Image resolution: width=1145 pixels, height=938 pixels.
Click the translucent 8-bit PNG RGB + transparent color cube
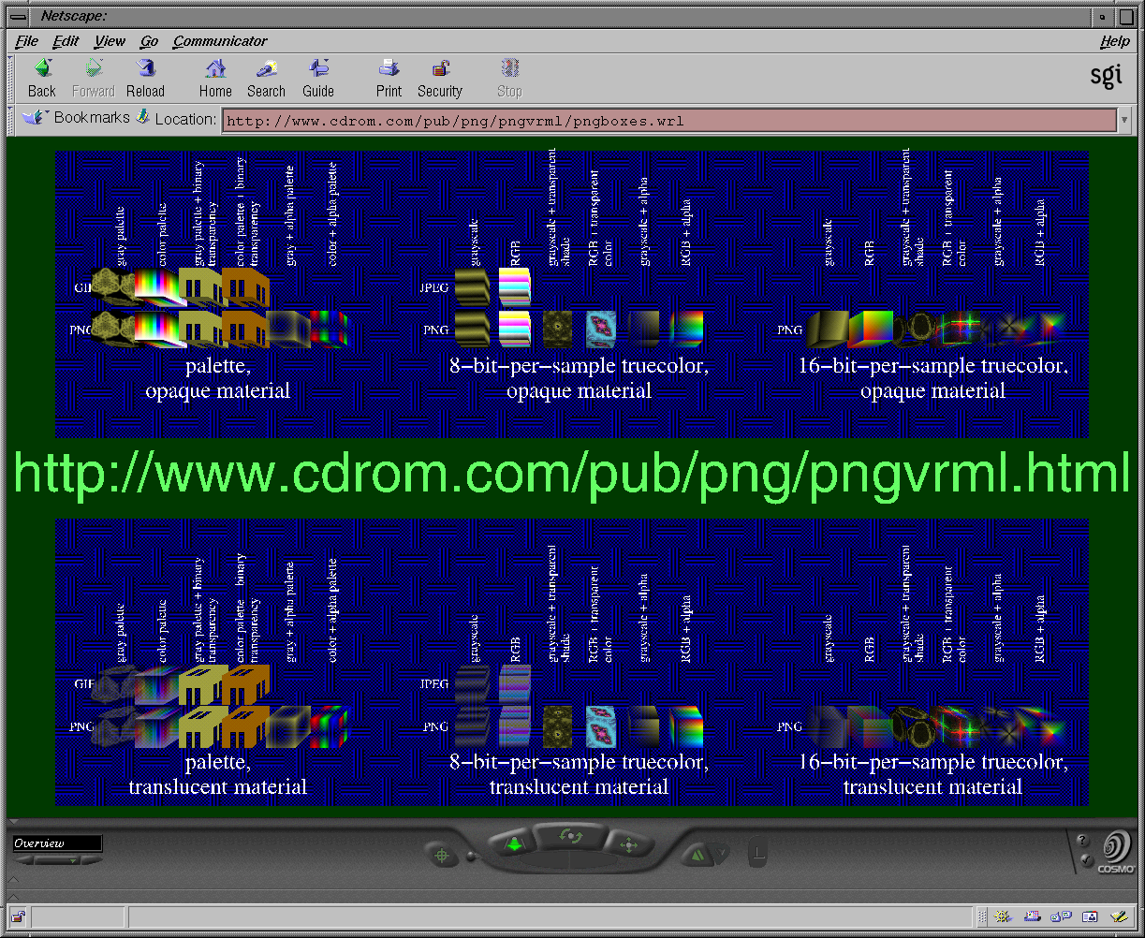coord(600,725)
